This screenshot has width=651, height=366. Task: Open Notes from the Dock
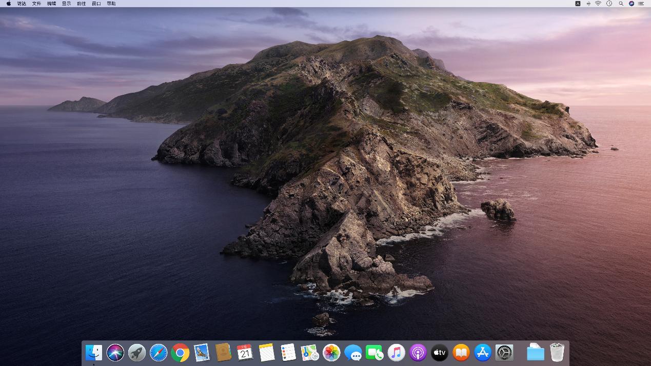[266, 353]
